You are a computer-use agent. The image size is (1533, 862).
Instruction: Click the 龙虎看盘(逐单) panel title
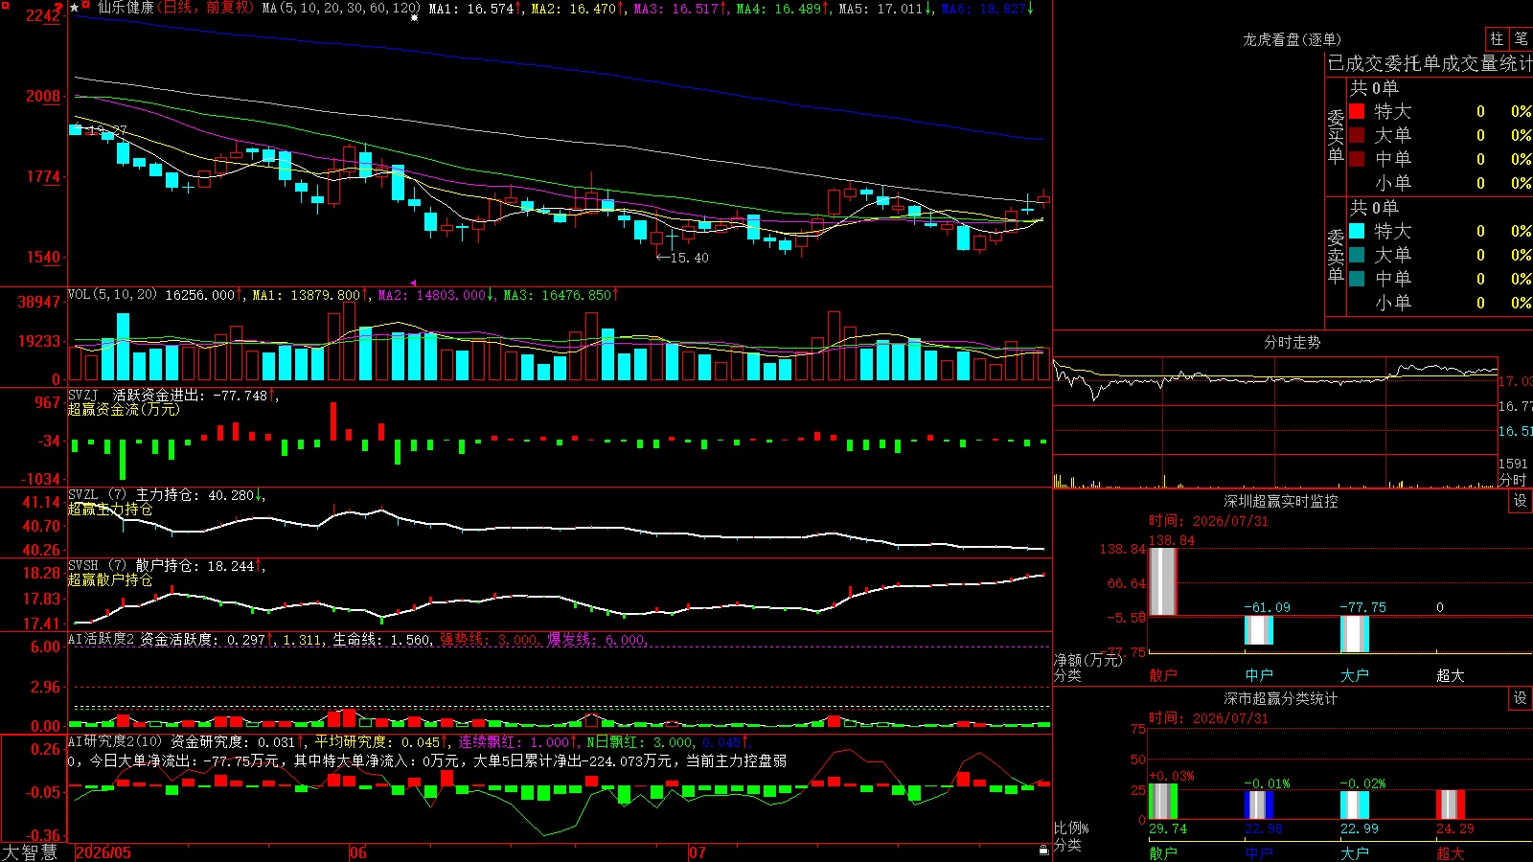click(x=1292, y=39)
